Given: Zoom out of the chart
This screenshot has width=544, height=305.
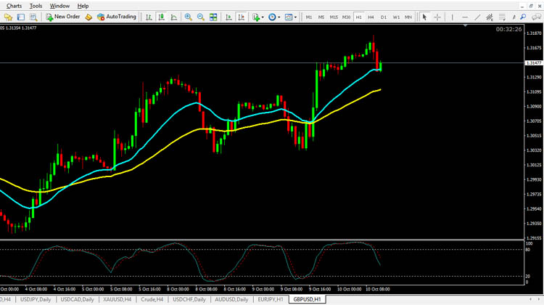Looking at the screenshot, I should coord(200,17).
